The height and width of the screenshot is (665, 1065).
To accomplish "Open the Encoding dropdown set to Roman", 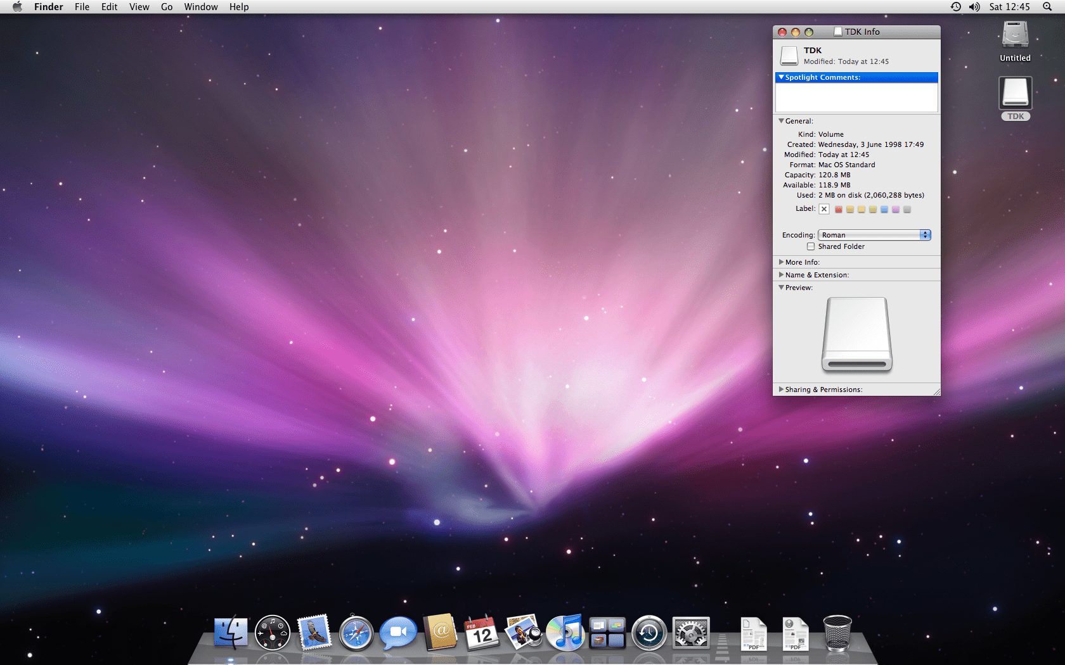I will [874, 235].
